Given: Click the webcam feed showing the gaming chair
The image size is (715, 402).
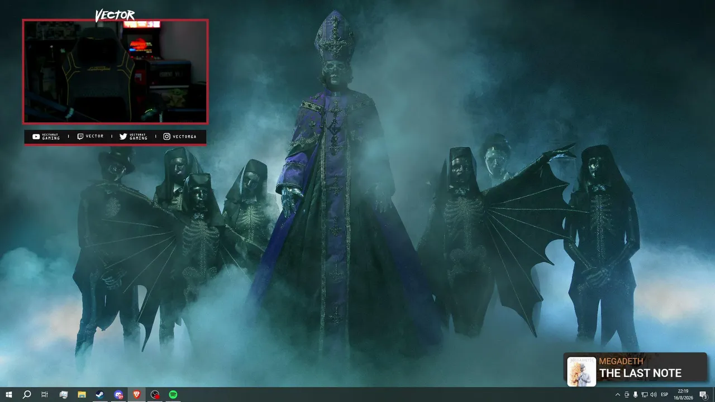Looking at the screenshot, I should [x=115, y=71].
